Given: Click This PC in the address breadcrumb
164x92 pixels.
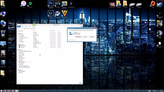Looking at the screenshot, I should coord(28,28).
